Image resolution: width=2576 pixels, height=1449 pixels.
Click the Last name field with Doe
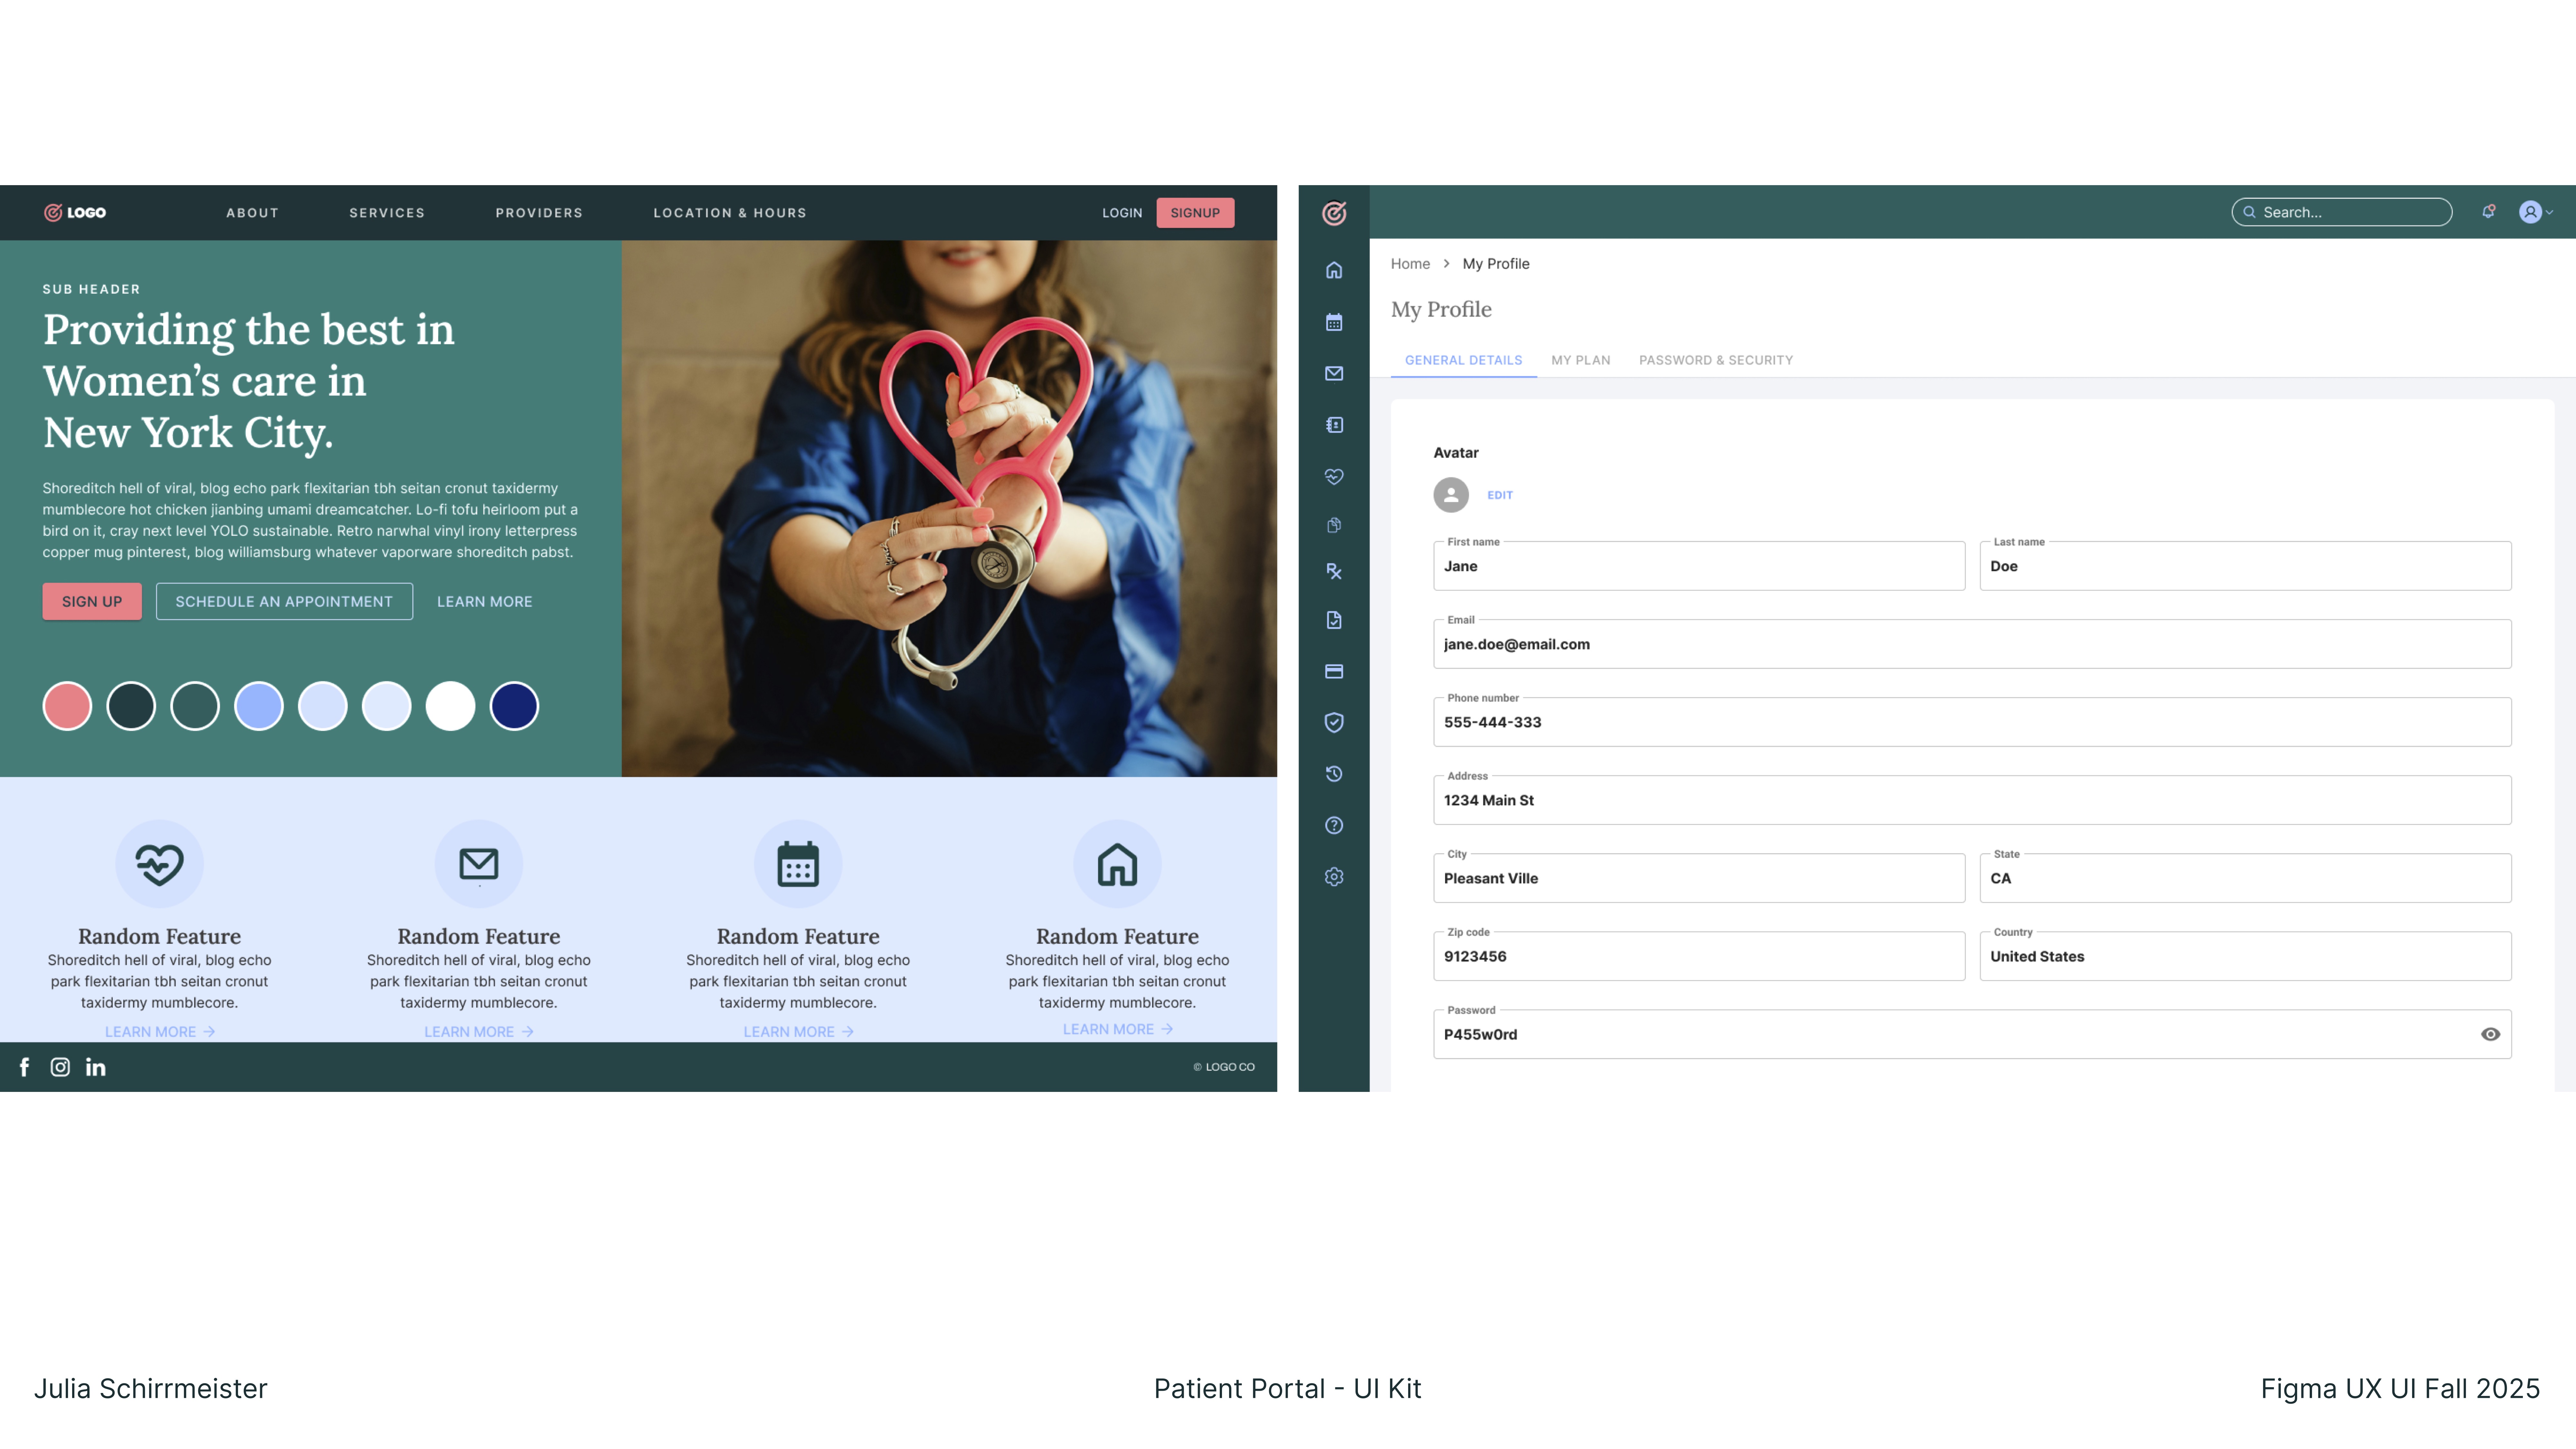point(2245,566)
